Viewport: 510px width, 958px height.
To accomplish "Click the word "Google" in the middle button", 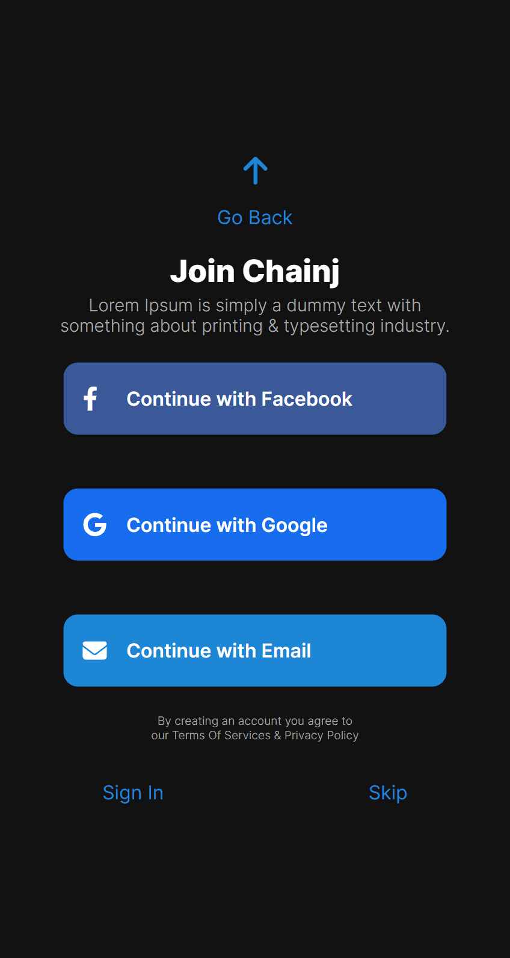I will (x=294, y=525).
